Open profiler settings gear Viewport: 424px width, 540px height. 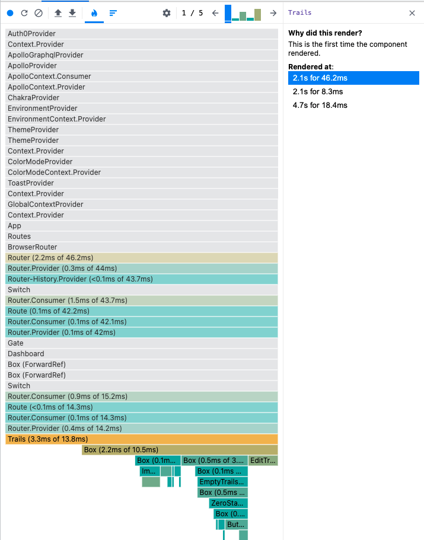coord(167,13)
